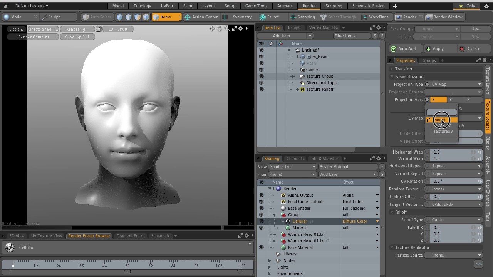Open the Render Window button
The width and height of the screenshot is (493, 277).
point(444,17)
